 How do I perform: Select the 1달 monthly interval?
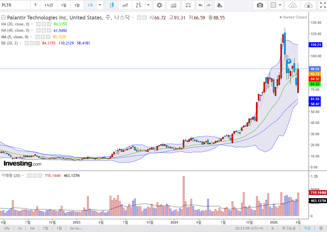click(x=77, y=5)
